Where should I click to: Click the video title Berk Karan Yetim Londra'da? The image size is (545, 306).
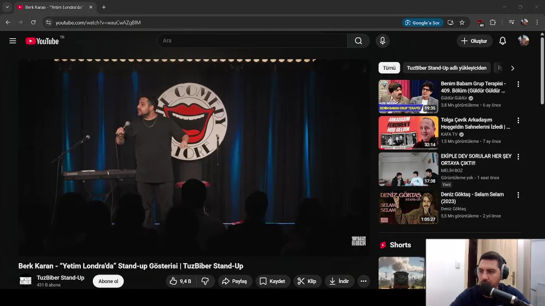[131, 266]
